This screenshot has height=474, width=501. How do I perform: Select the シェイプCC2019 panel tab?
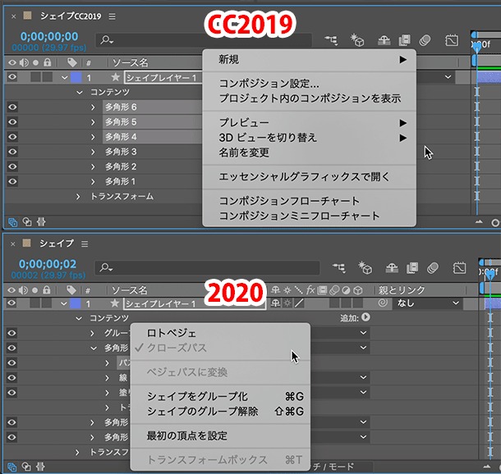(x=71, y=16)
